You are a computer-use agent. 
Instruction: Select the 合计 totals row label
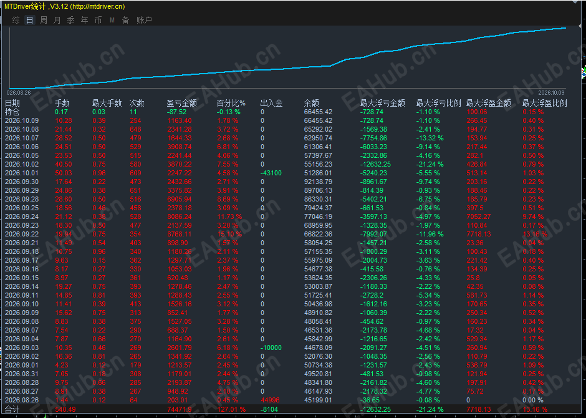(12, 409)
